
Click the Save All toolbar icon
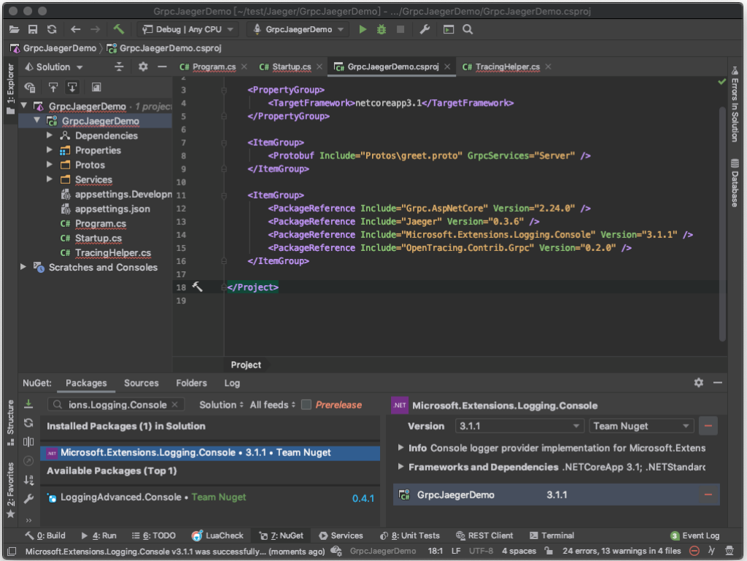tap(33, 29)
